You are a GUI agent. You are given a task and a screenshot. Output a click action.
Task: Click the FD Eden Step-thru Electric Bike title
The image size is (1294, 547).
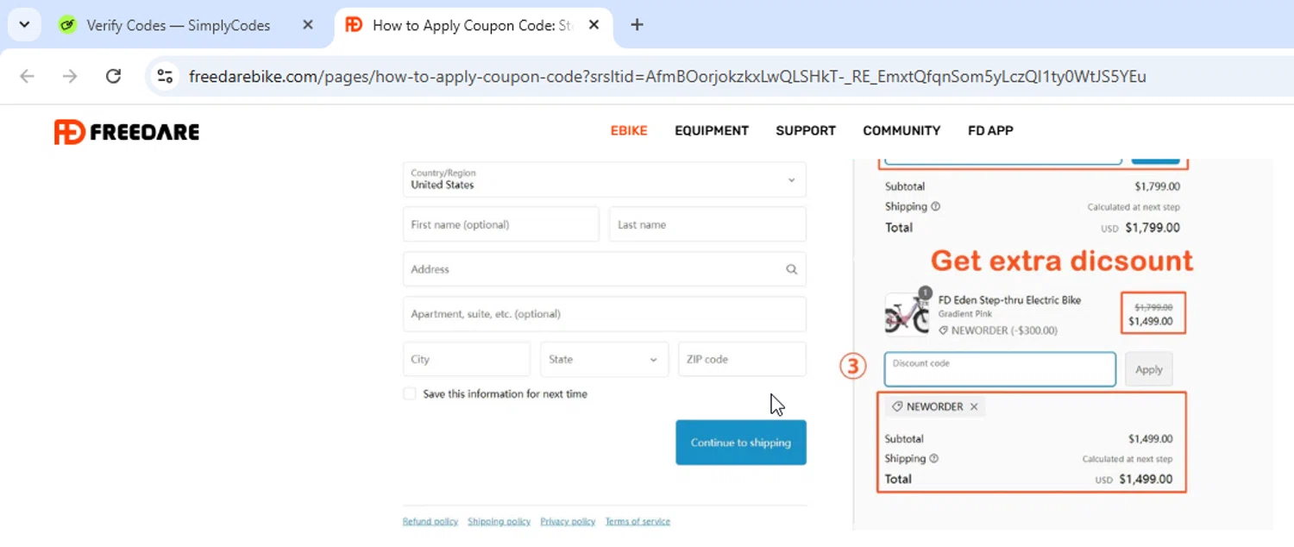pyautogui.click(x=1009, y=300)
